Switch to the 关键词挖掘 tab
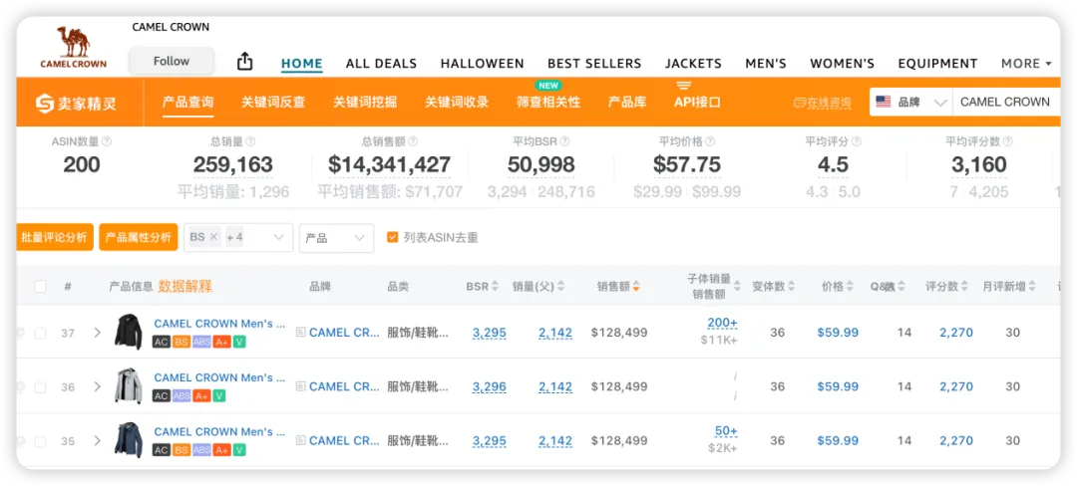Screen dimensions: 1077x486 (365, 102)
